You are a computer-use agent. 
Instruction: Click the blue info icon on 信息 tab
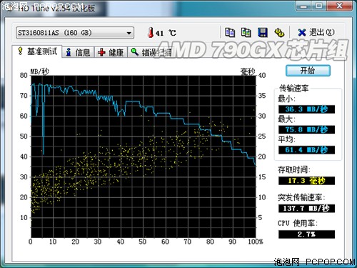point(69,52)
